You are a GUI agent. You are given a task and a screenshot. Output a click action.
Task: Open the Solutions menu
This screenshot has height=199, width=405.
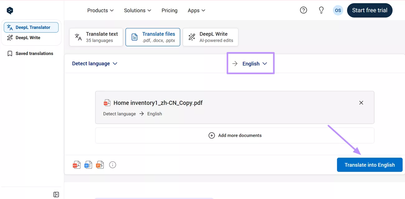click(x=137, y=11)
